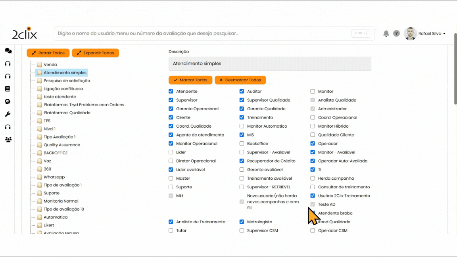Uncheck the Atendente checkbox
This screenshot has height=257, width=457.
coord(171,92)
